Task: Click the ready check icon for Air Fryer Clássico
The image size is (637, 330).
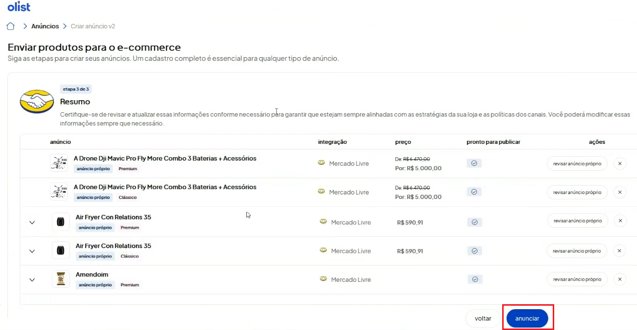Action: pyautogui.click(x=474, y=251)
